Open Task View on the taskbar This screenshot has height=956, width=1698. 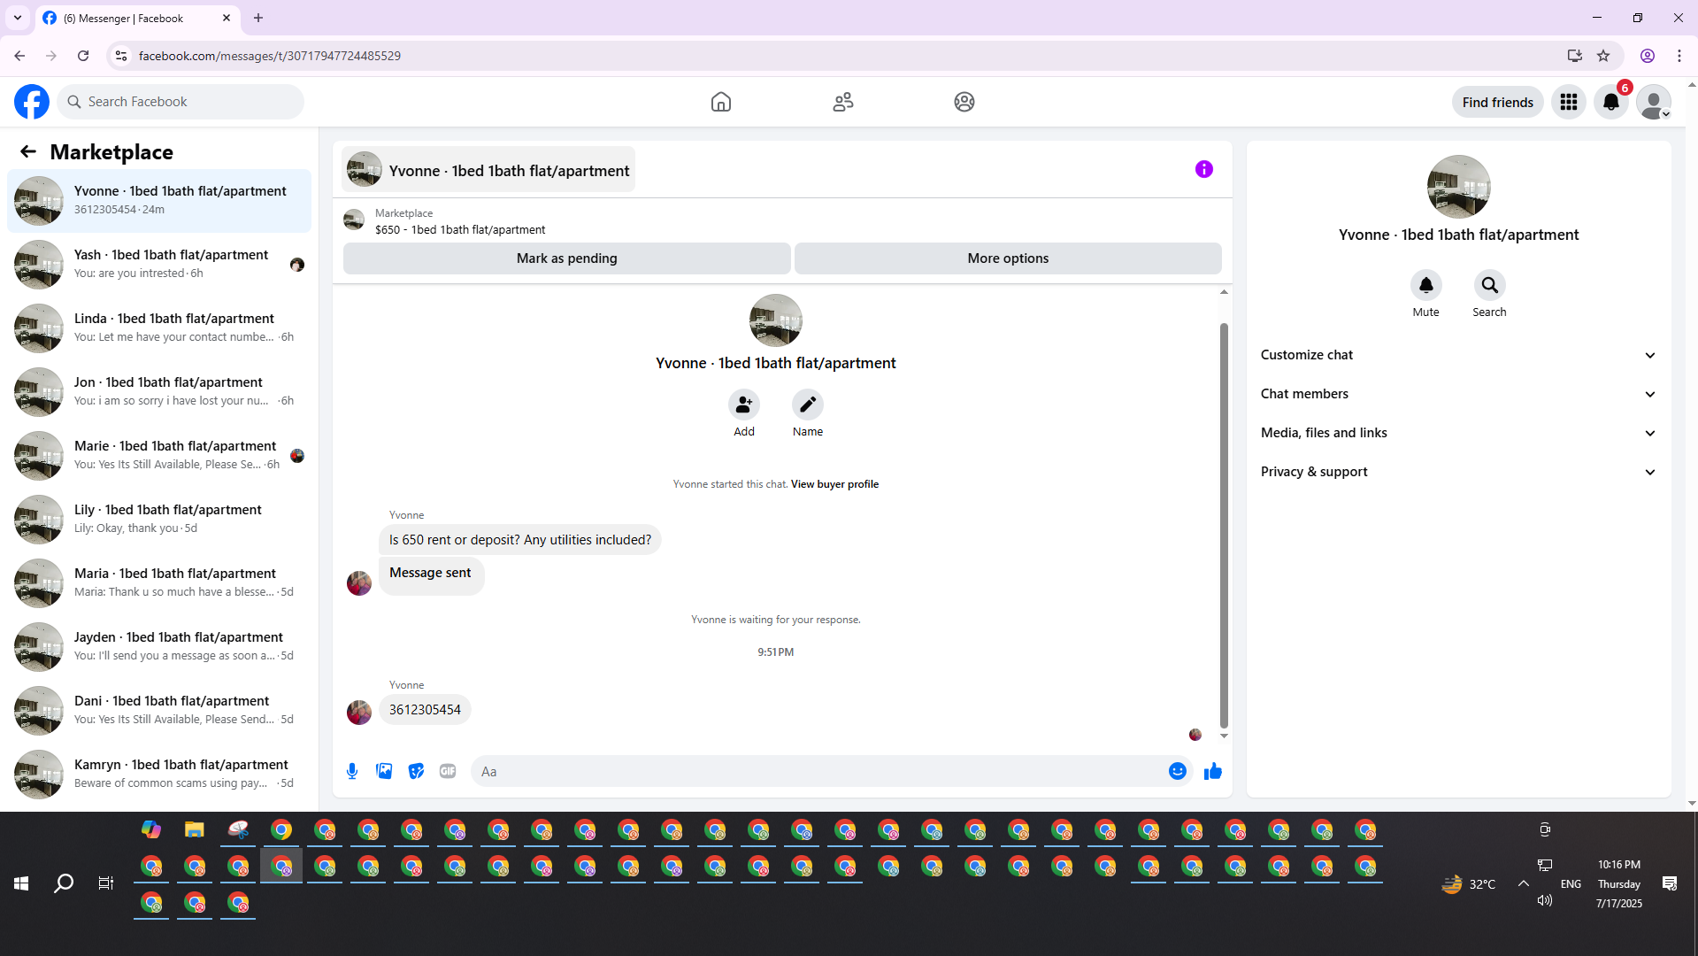106,883
